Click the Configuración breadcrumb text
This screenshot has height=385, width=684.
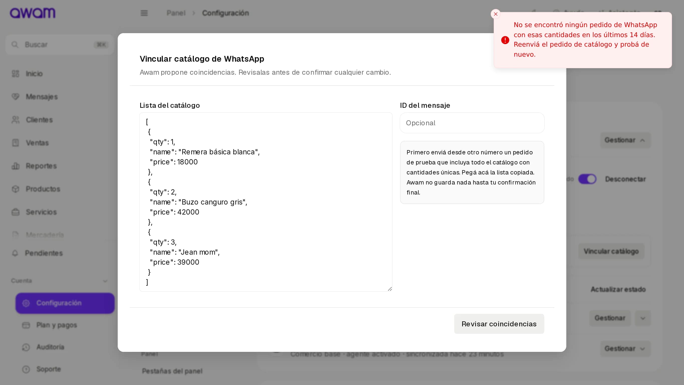225,13
